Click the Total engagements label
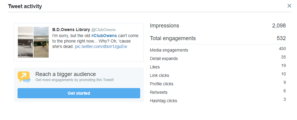The width and height of the screenshot is (297, 120). pos(173,38)
